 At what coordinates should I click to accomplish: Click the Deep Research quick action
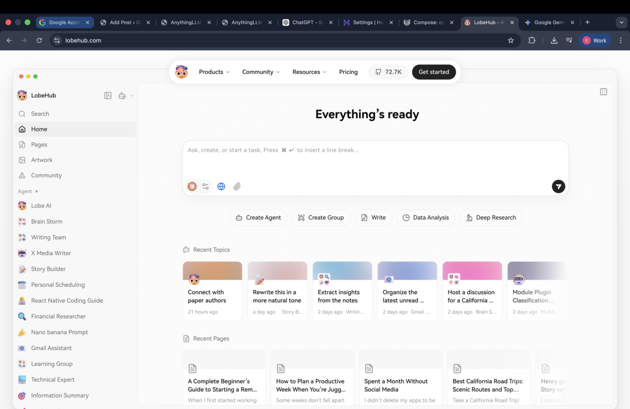click(490, 217)
